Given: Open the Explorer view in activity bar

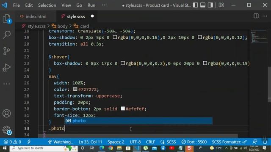Looking at the screenshot, I should 7,19.
